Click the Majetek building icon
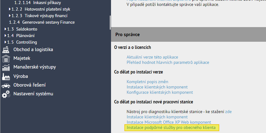This screenshot has height=133, width=266. click(6, 59)
